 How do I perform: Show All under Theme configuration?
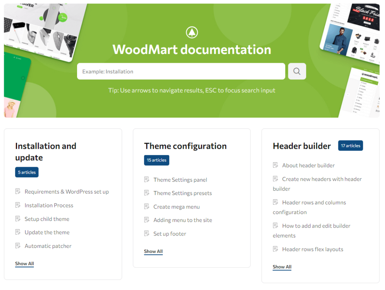153,251
